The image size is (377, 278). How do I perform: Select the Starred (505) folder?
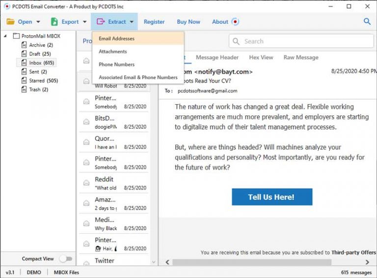point(40,81)
